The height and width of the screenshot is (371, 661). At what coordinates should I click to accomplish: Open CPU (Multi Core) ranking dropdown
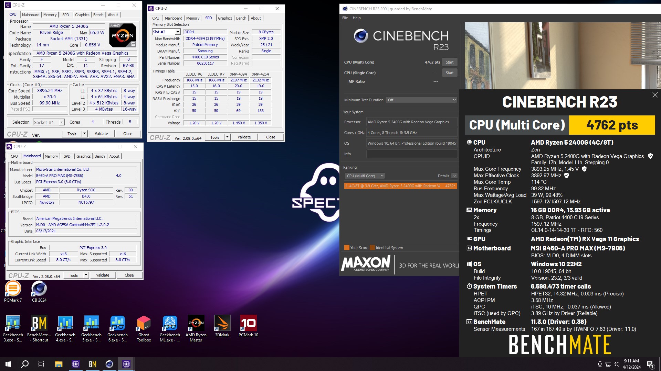tap(365, 176)
